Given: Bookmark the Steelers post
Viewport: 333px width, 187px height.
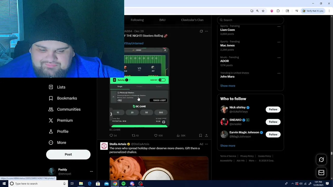Looking at the screenshot, I should [200, 136].
